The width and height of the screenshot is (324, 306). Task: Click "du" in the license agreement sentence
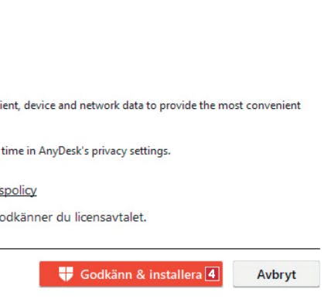pyautogui.click(x=63, y=217)
